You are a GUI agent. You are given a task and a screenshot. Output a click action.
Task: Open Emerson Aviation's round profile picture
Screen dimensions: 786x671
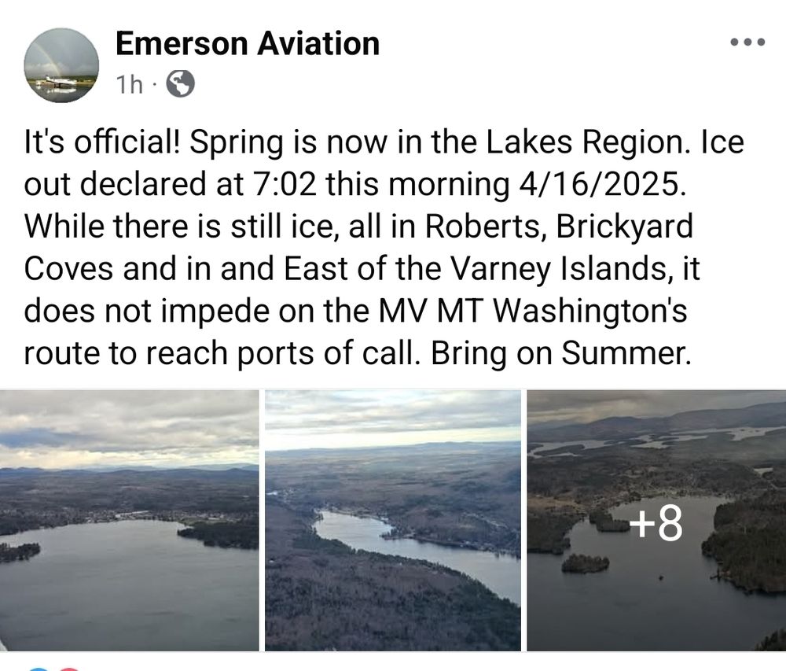tap(61, 65)
